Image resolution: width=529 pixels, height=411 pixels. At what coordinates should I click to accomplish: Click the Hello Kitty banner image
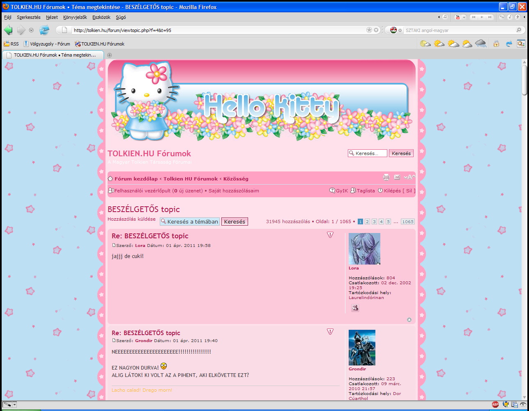tap(262, 101)
